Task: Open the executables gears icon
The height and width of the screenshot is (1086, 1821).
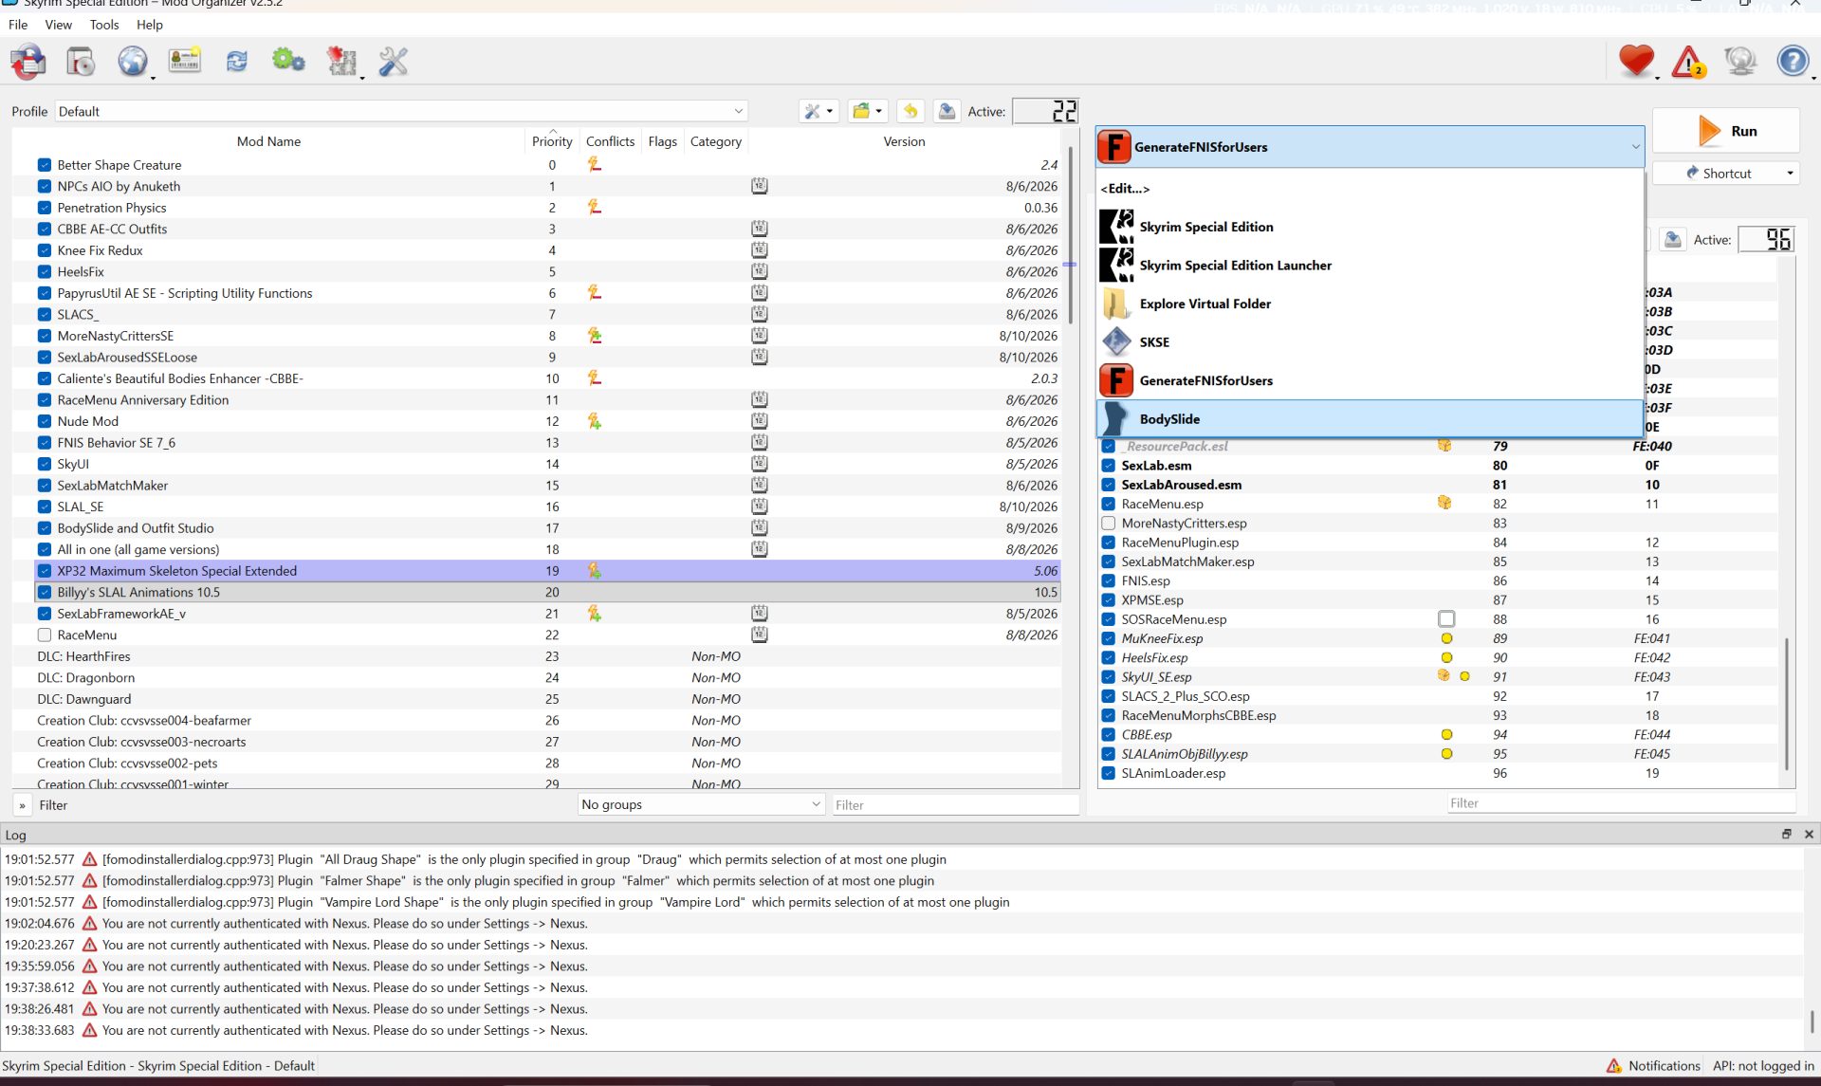Action: (288, 62)
